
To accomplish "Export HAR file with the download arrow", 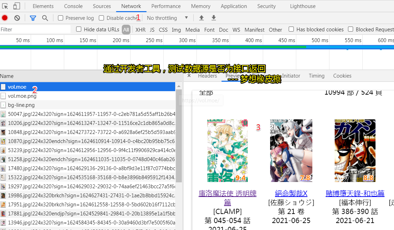I will (x=214, y=18).
